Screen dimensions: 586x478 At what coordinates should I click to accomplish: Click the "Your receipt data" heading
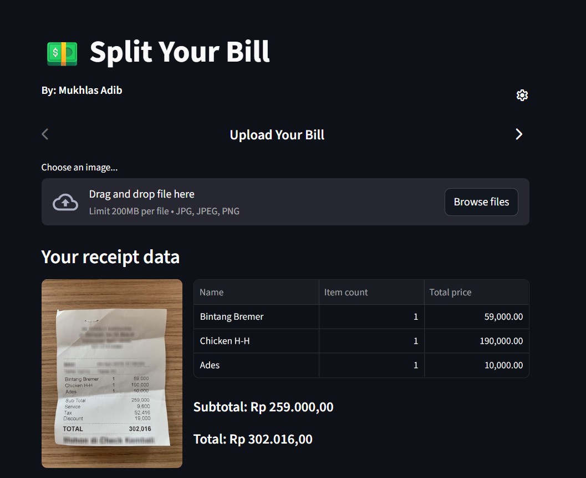pos(110,256)
